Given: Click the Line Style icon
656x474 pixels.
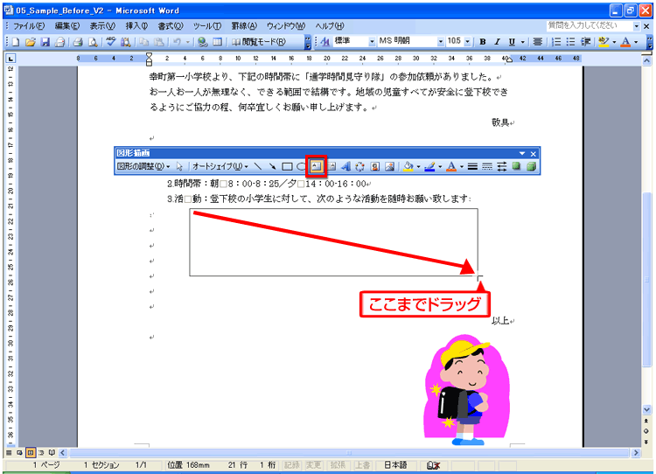Looking at the screenshot, I should click(472, 166).
